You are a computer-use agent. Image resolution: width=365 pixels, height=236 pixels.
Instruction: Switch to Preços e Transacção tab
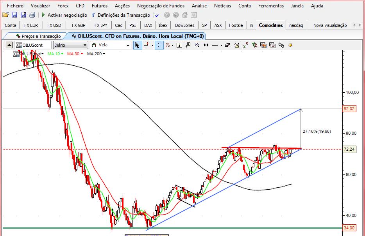38,36
